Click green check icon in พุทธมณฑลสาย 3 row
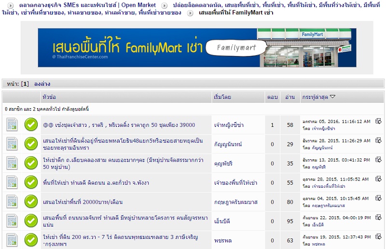Image resolution: width=386 pixels, height=249 pixels. click(x=31, y=240)
